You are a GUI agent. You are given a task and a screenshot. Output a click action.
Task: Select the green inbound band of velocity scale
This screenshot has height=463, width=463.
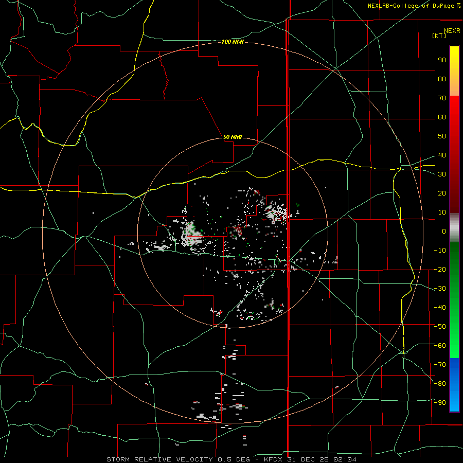click(x=454, y=300)
